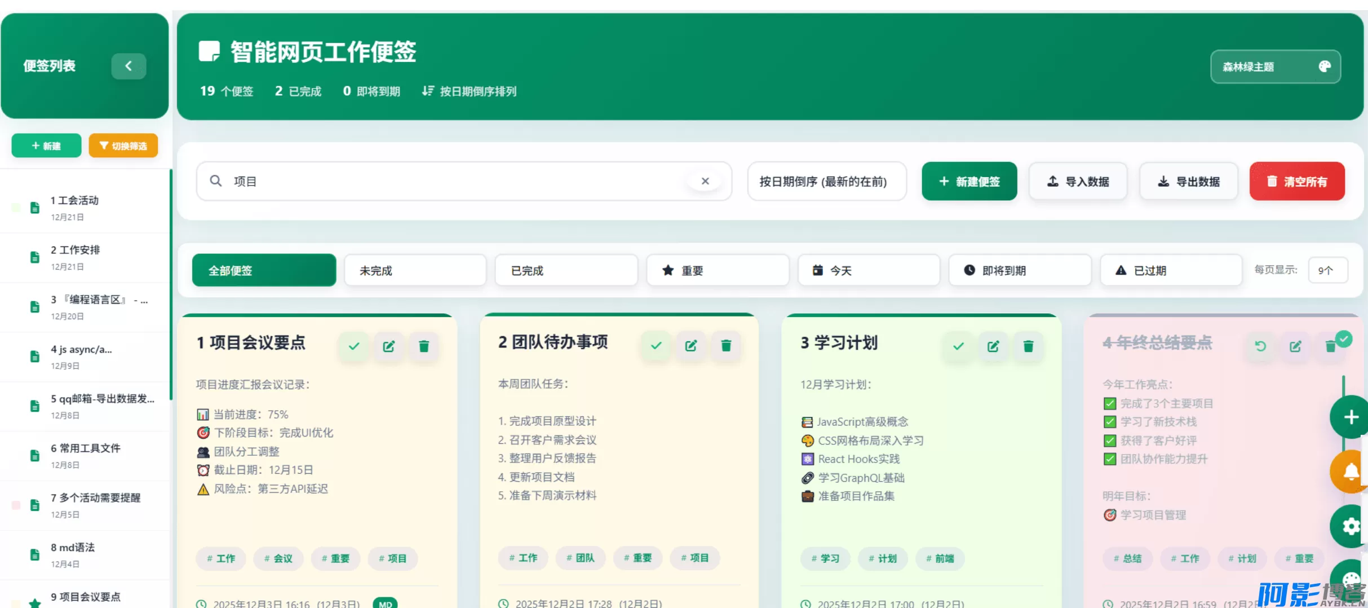
Task: Select the 已过期 filter tab
Action: click(x=1171, y=271)
